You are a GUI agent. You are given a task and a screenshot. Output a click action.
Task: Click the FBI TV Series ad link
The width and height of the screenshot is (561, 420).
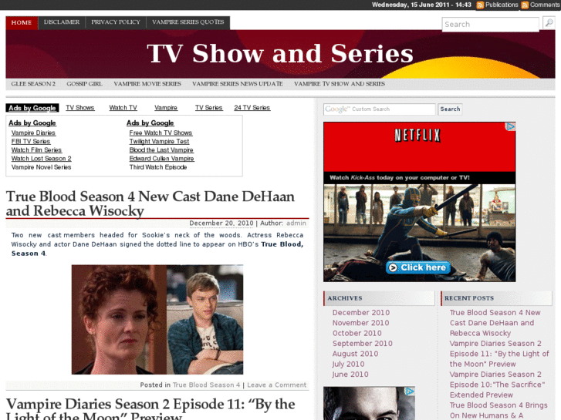(31, 142)
